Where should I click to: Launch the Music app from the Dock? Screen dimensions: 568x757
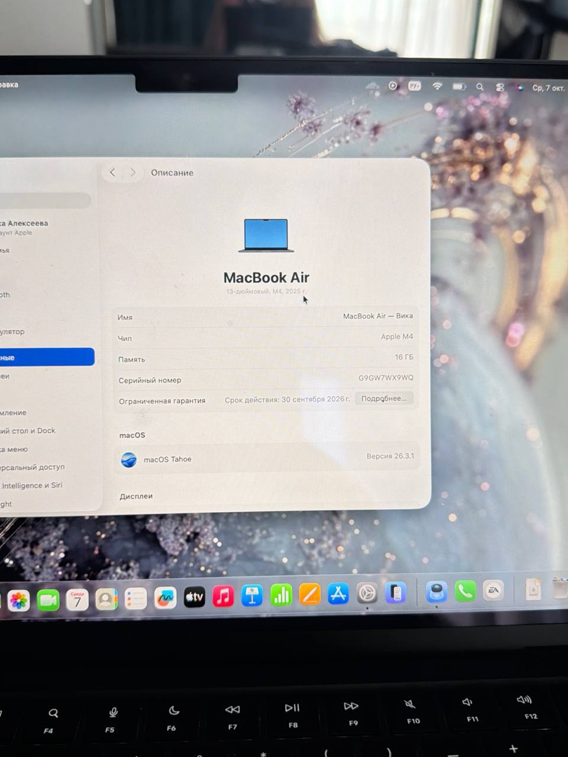click(x=223, y=596)
